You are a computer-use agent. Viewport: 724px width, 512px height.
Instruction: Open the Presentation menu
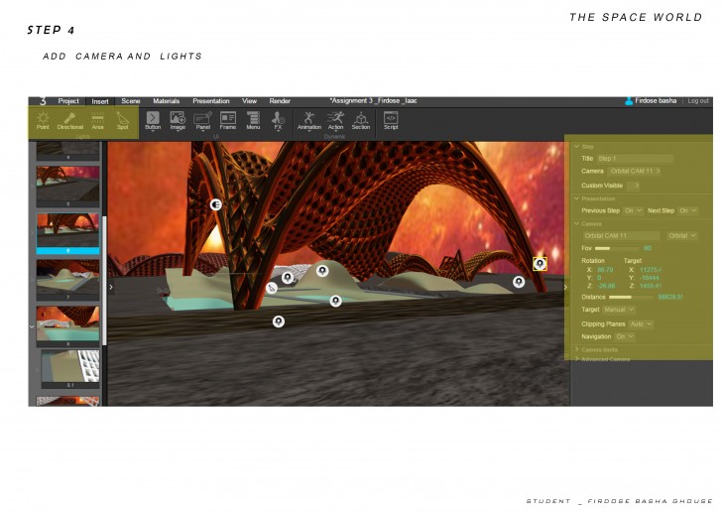pyautogui.click(x=210, y=101)
